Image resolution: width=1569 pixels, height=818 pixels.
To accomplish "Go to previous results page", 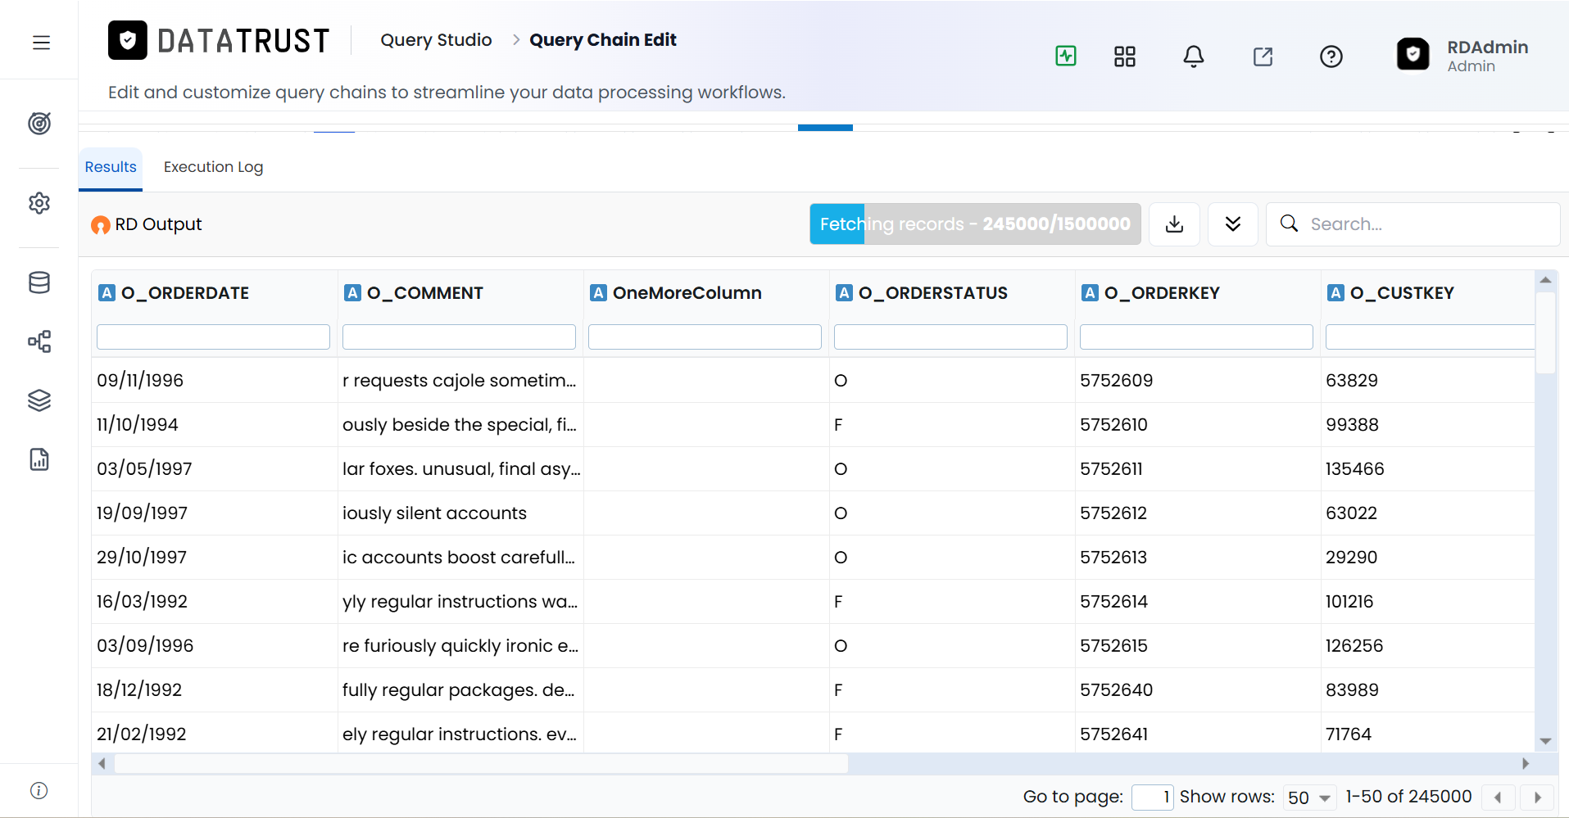I will click(1498, 798).
